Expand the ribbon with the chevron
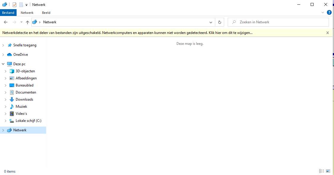This screenshot has height=175, width=334. [322, 12]
